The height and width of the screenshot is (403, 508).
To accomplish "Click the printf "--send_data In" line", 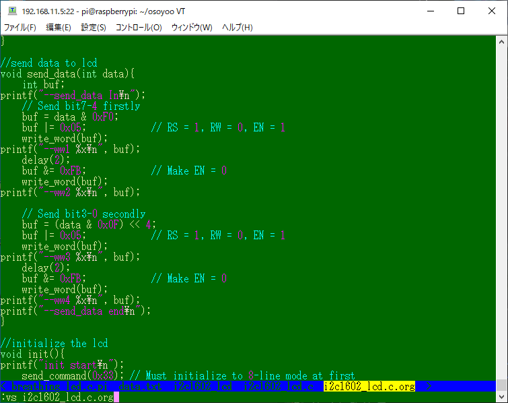I will click(x=73, y=96).
